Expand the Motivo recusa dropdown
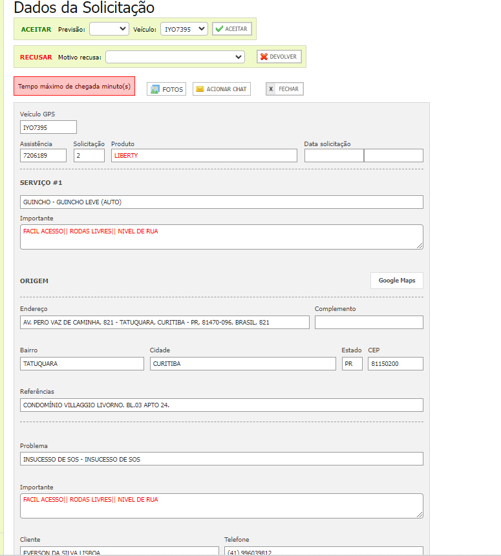This screenshot has height=556, width=501. pos(175,57)
